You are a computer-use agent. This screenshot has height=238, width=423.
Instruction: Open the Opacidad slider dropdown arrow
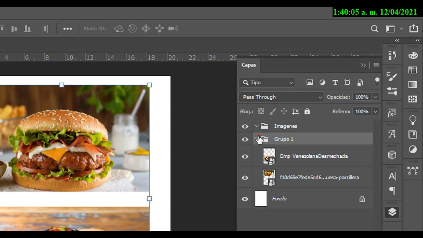coord(375,97)
